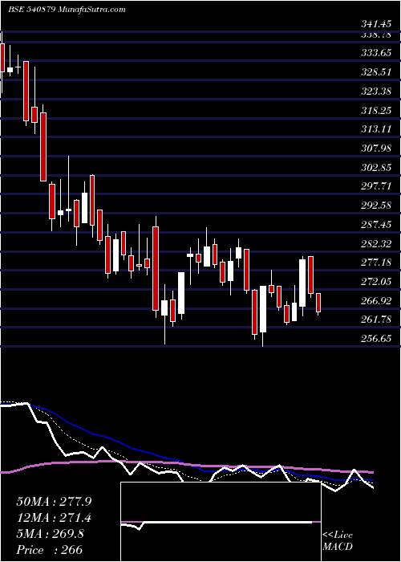The width and height of the screenshot is (401, 562).
Task: Click the 313.11 price axis label
Action: (x=375, y=129)
